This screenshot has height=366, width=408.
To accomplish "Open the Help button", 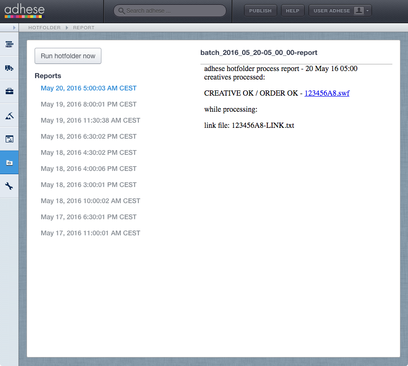I will point(293,11).
